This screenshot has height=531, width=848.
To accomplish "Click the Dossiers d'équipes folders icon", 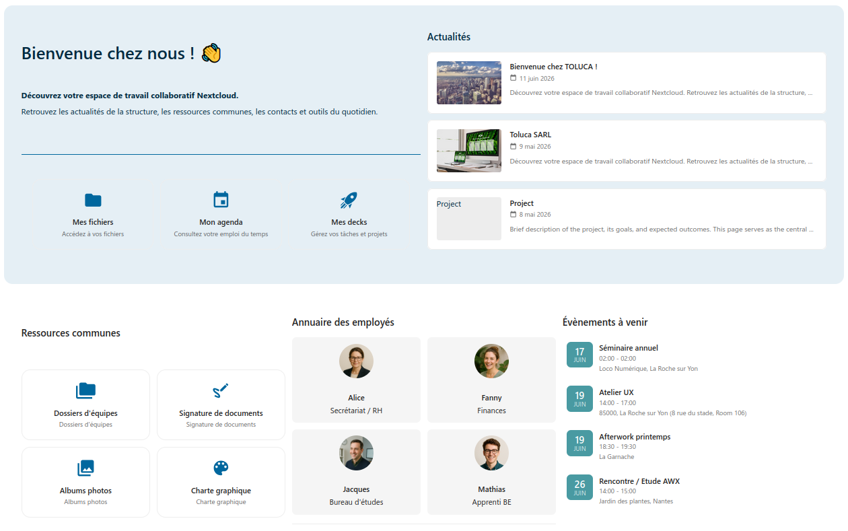I will tap(85, 391).
